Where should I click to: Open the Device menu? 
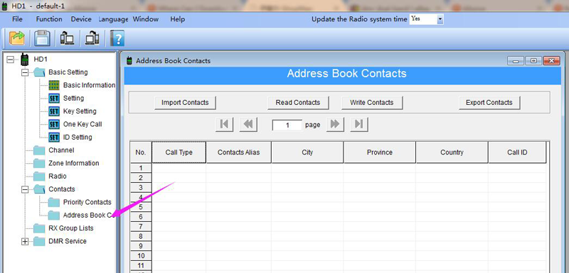pyautogui.click(x=81, y=19)
